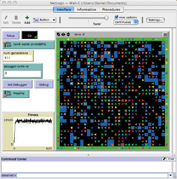Click the Init Debugger button
The image size is (177, 179).
click(17, 85)
